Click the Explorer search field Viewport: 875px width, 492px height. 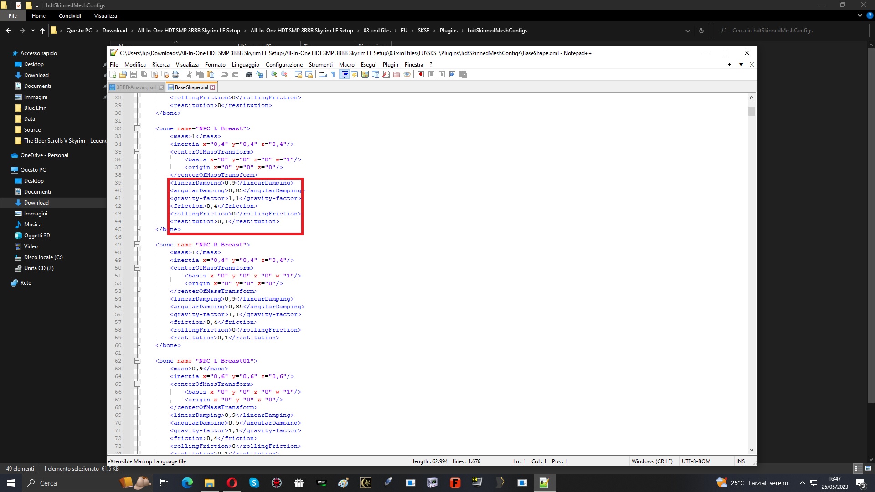[792, 31]
